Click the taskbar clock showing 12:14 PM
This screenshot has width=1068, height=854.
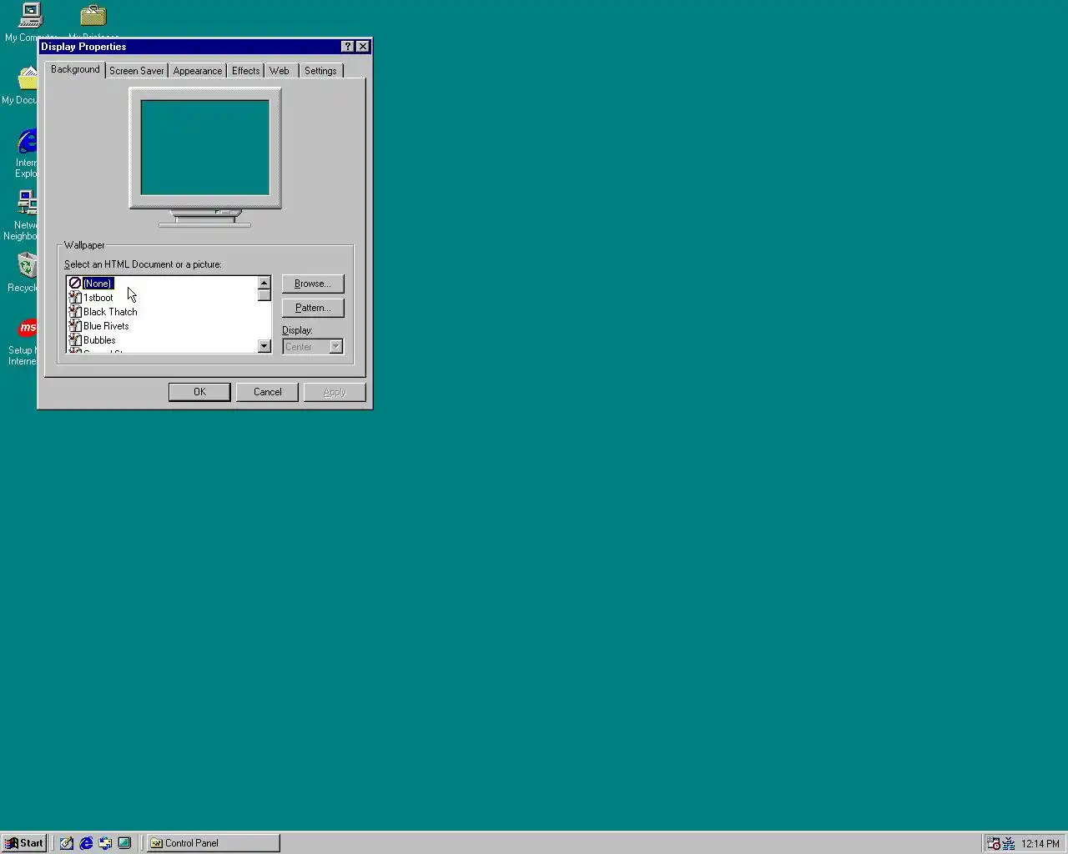coord(1040,844)
